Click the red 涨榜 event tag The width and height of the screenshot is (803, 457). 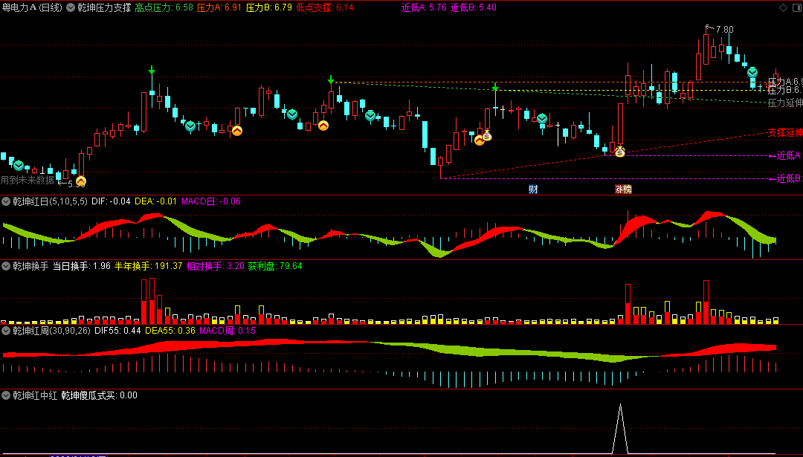(623, 189)
